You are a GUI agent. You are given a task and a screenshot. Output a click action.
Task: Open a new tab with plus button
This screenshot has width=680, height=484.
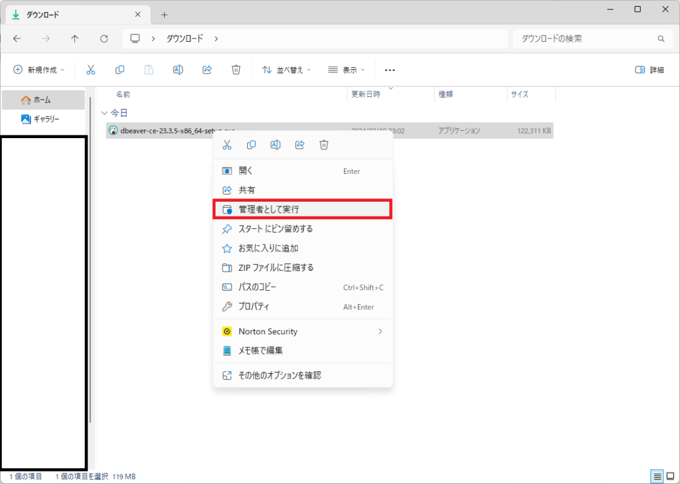[x=165, y=15]
